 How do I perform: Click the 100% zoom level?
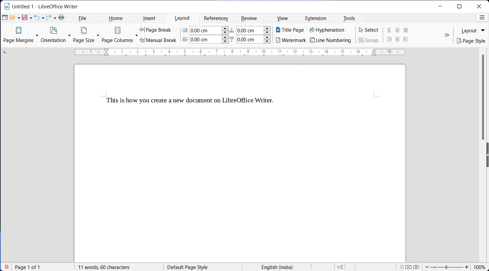tap(479, 267)
